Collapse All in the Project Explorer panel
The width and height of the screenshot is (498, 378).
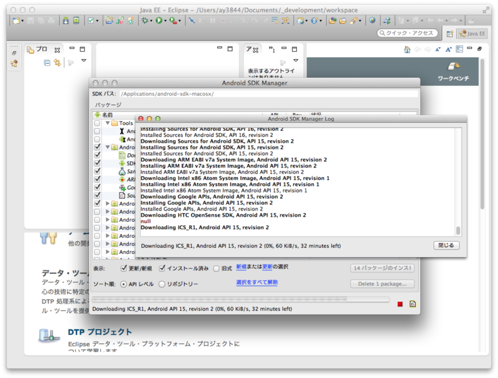click(x=47, y=63)
